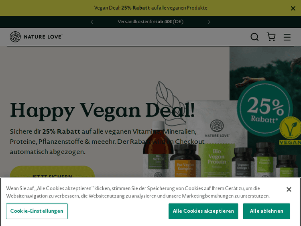Close the Vegan Deal promo banner
The image size is (301, 226).
coord(293,8)
